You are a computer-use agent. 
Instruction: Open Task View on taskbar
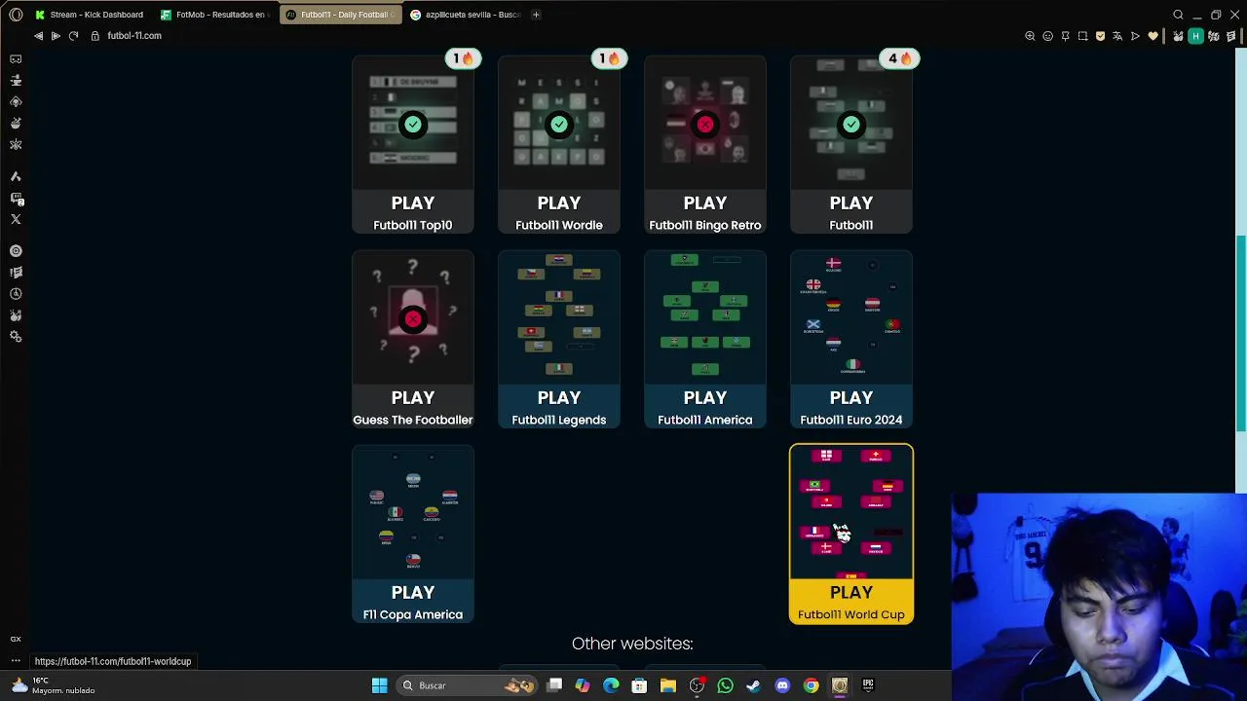[554, 685]
